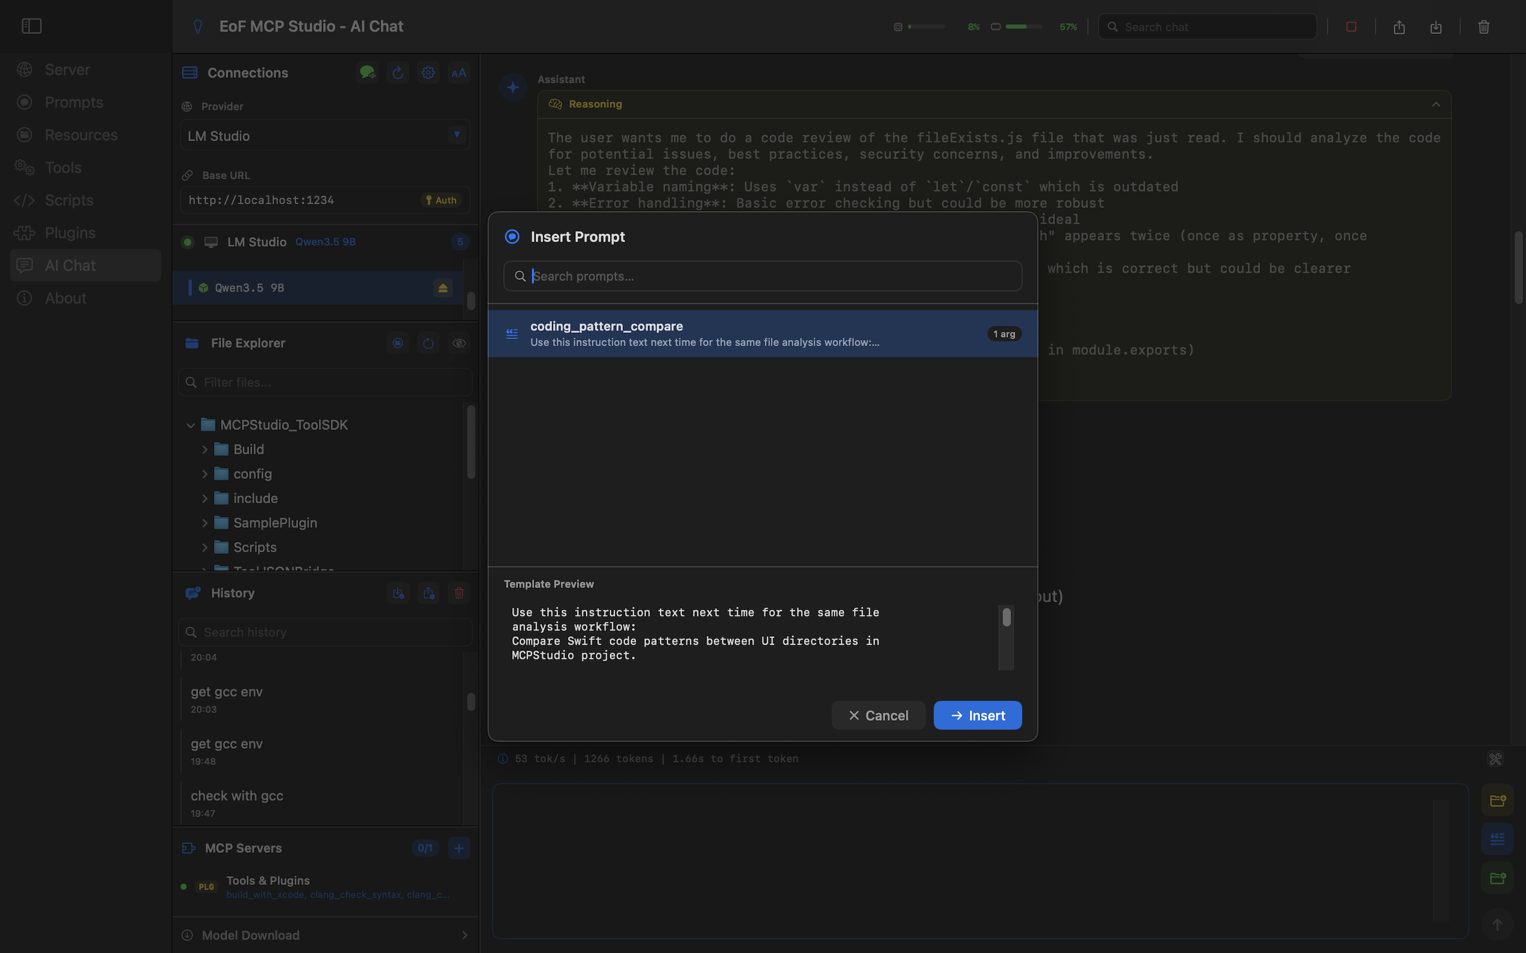Open the Prompts section
This screenshot has width=1526, height=953.
tap(86, 102)
